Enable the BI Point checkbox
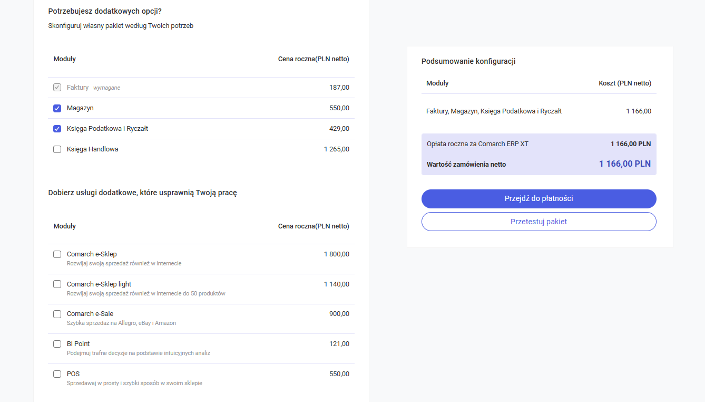Image resolution: width=705 pixels, height=402 pixels. click(57, 344)
